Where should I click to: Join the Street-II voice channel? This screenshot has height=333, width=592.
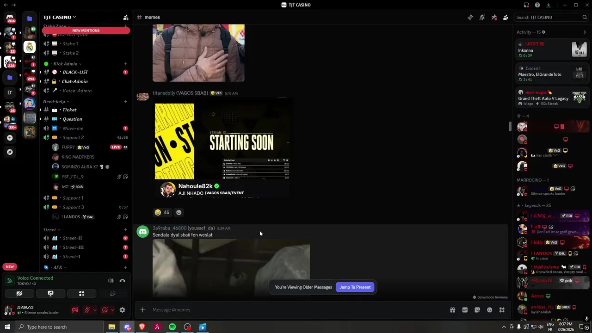pos(86,238)
